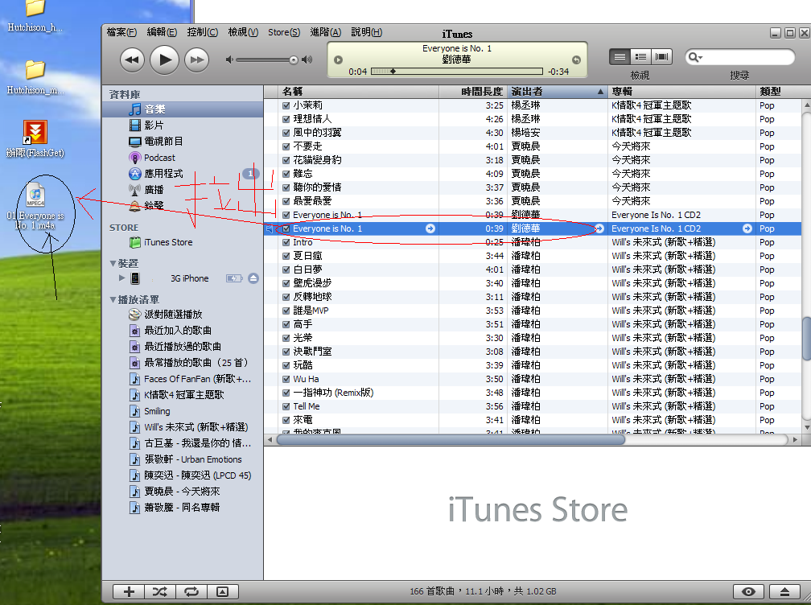
Task: Eject the 3G iPhone device
Action: coord(253,278)
